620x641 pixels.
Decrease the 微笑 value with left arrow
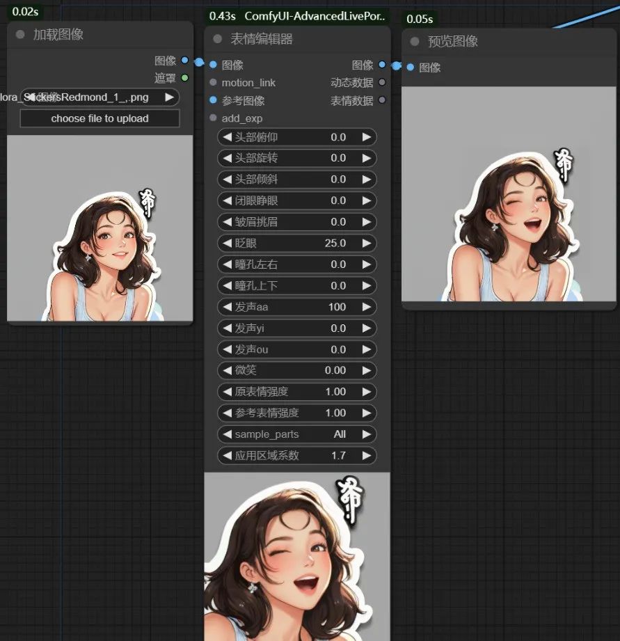click(228, 370)
